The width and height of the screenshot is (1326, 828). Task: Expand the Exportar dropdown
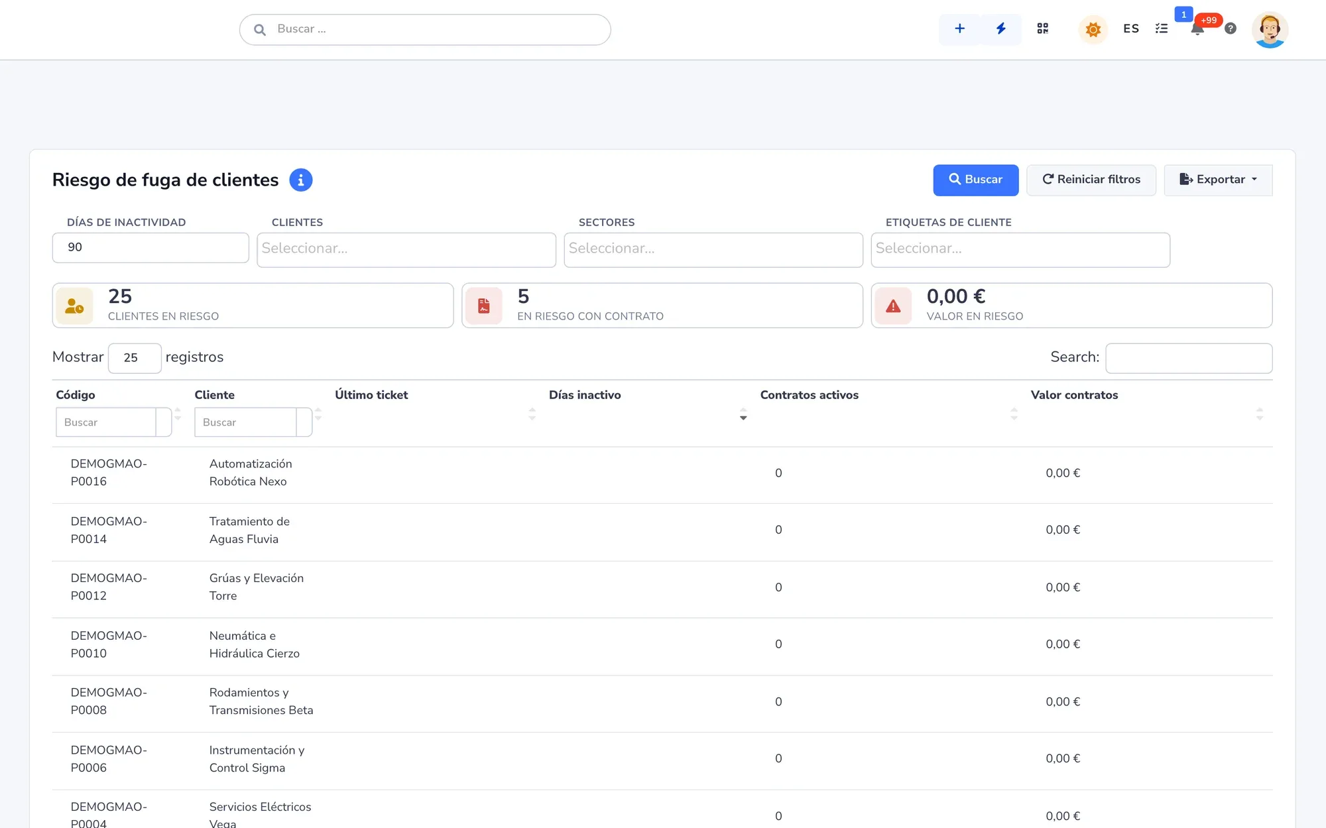tap(1218, 180)
